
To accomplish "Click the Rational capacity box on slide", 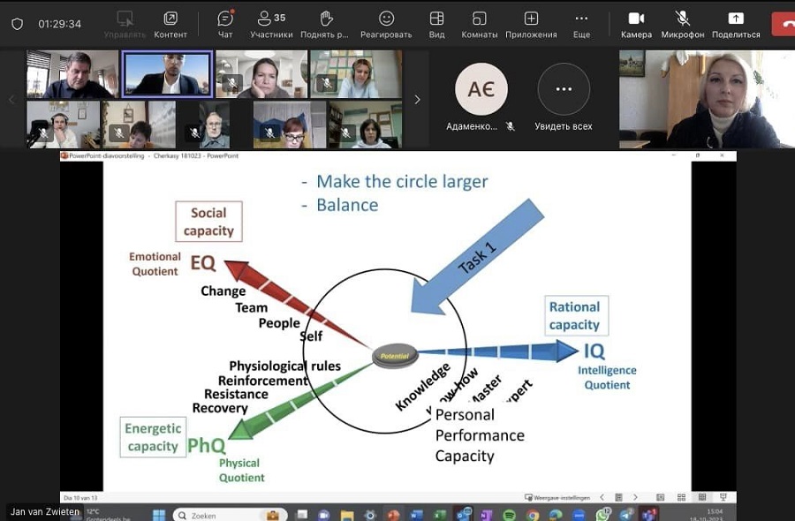I will click(x=577, y=315).
